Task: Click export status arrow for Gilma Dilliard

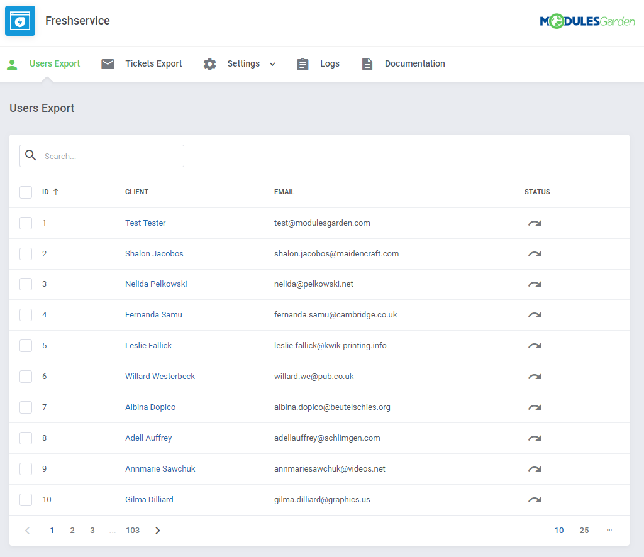Action: [535, 500]
